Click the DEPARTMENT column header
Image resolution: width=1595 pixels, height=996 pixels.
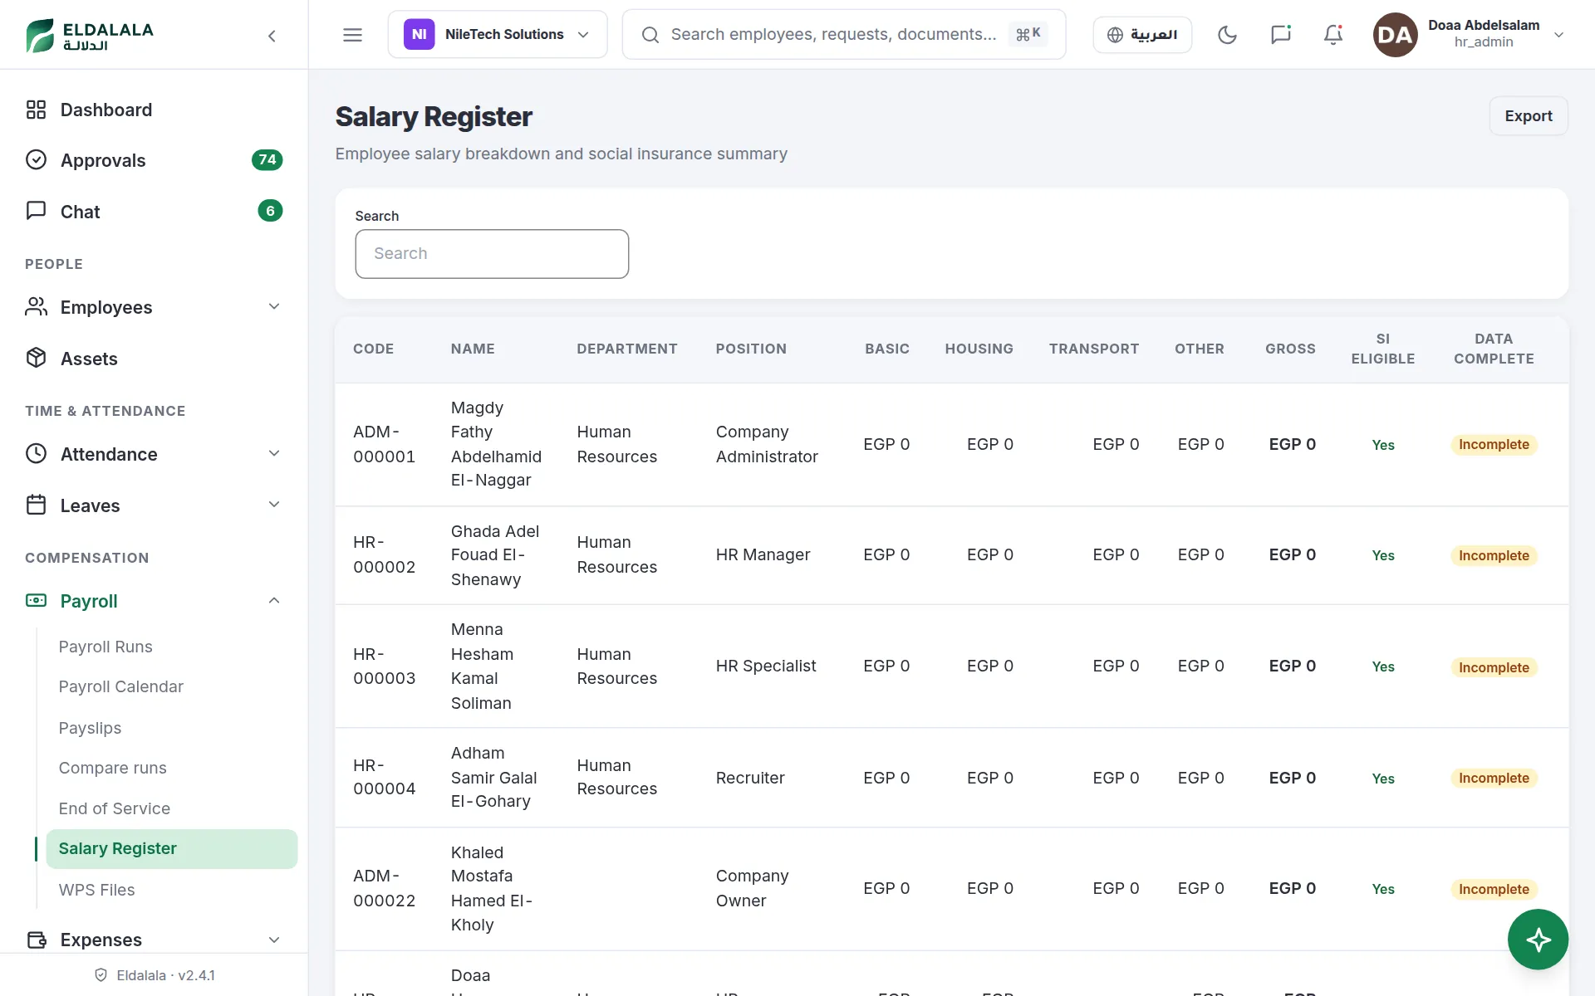click(x=627, y=349)
